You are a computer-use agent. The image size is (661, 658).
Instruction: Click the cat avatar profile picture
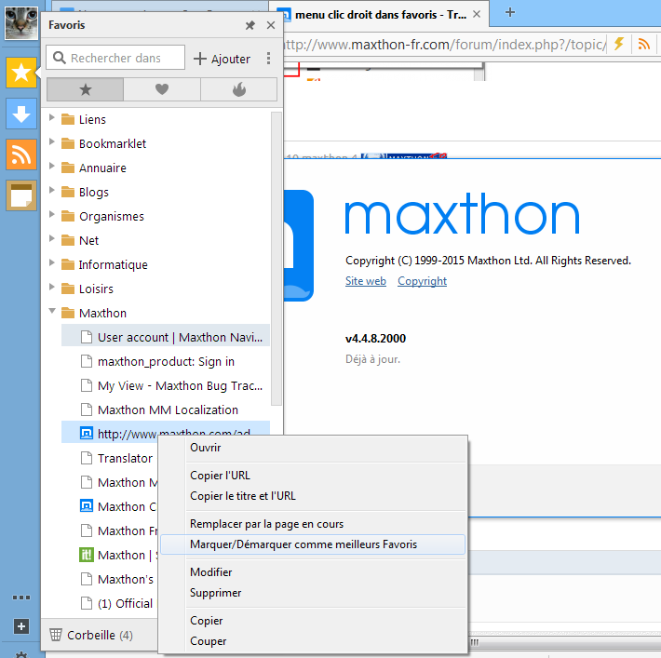coord(21,23)
